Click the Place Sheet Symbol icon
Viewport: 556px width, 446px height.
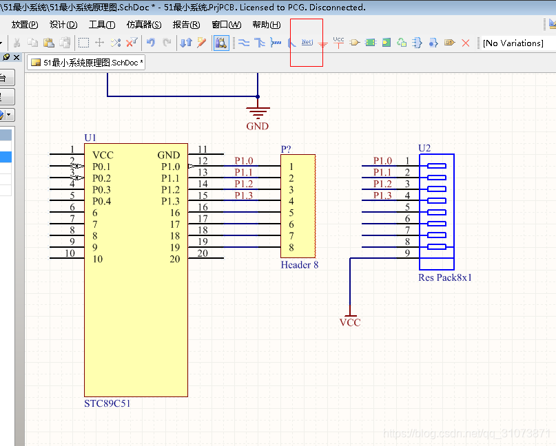(x=371, y=43)
